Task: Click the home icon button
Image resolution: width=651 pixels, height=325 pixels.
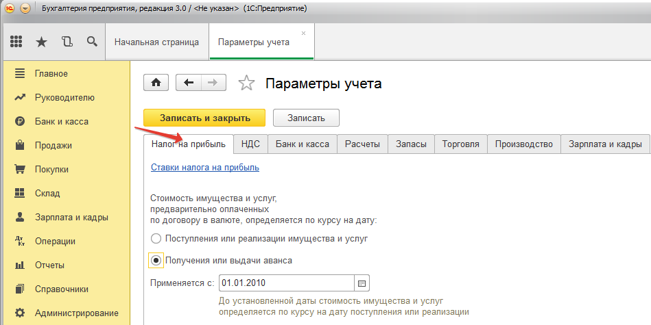Action: [x=156, y=83]
